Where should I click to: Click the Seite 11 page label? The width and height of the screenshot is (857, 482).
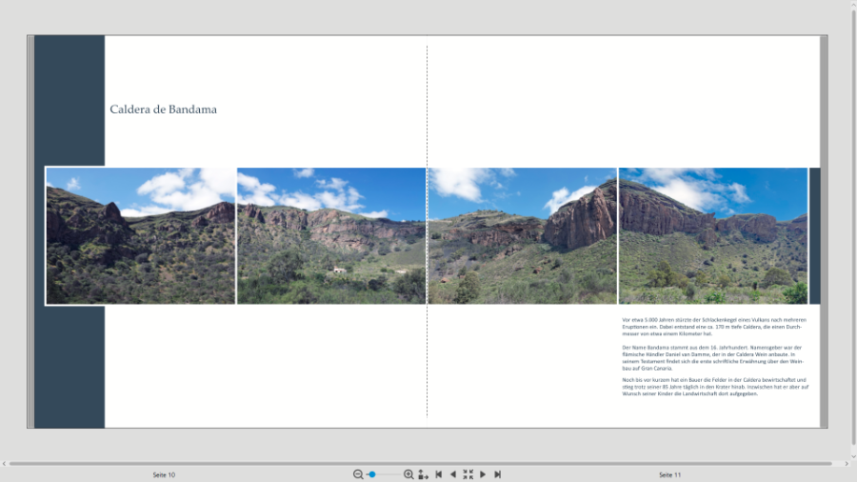coord(670,475)
